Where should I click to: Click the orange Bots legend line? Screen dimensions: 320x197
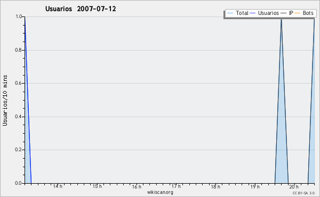point(298,13)
